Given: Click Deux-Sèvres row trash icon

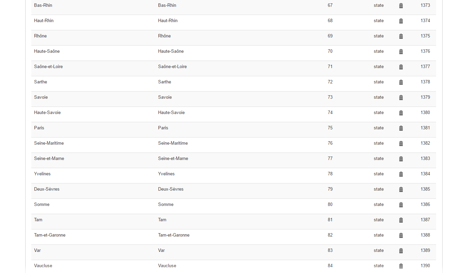Looking at the screenshot, I should [x=401, y=190].
